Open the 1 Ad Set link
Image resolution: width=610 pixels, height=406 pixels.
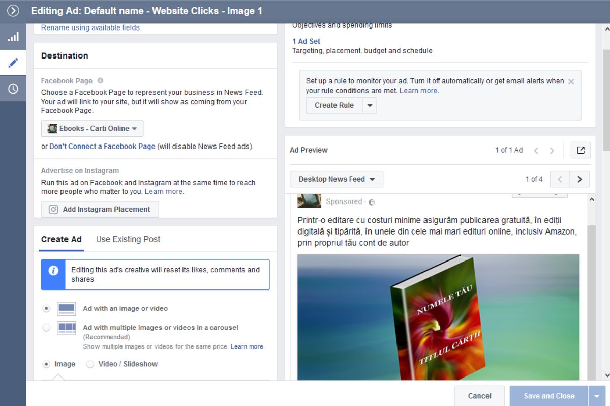306,41
